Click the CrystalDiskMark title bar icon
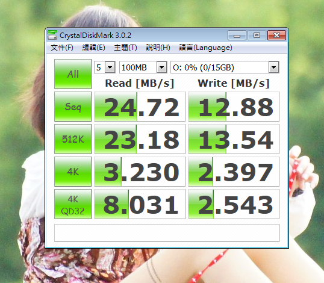 (52, 35)
